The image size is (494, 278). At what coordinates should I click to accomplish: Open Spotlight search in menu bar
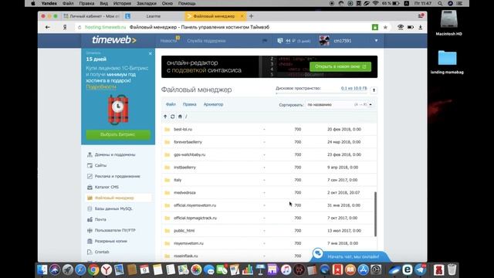(x=440, y=3)
